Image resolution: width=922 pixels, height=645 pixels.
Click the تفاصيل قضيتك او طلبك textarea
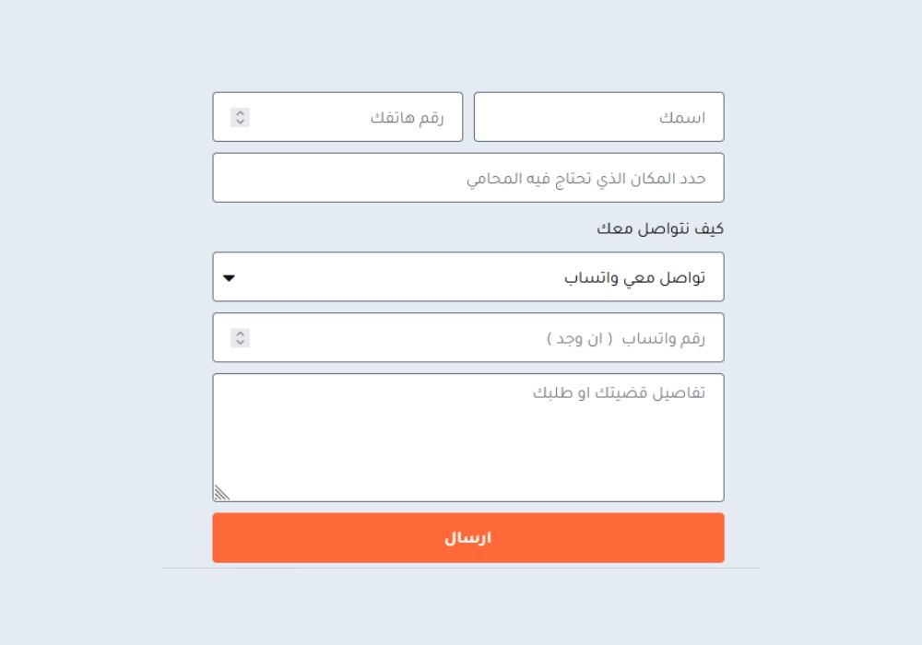468,438
